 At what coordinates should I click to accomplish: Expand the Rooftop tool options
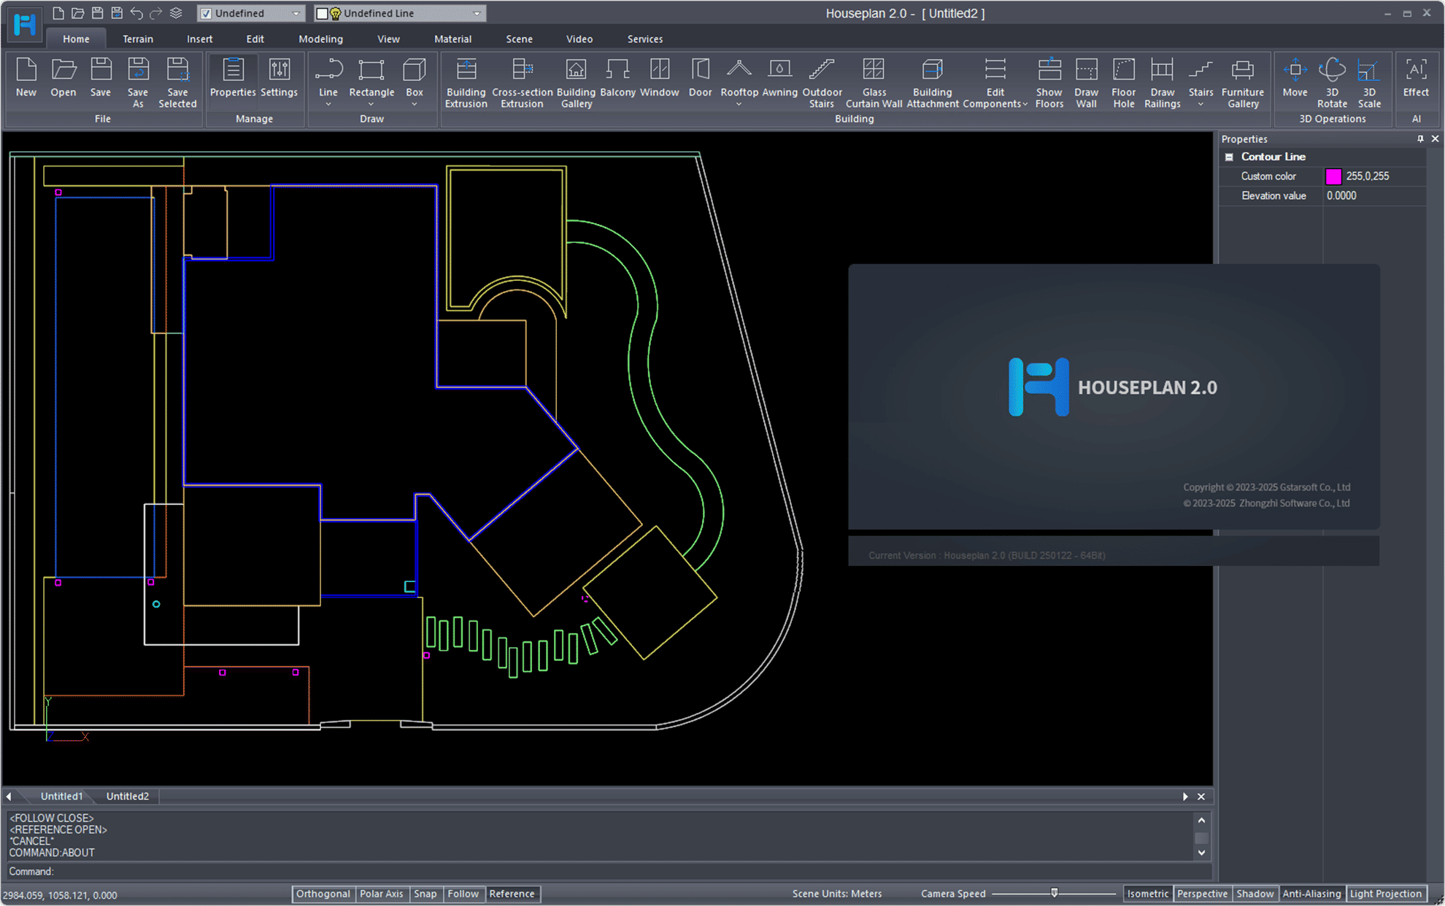(x=739, y=104)
